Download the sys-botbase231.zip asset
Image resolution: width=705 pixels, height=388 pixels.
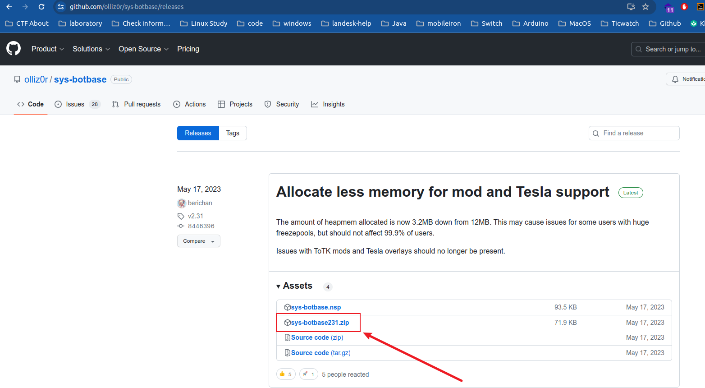(320, 323)
